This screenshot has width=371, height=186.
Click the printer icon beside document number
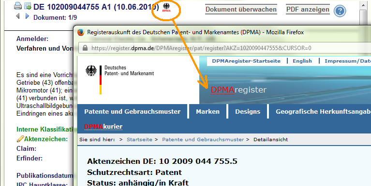18,6
